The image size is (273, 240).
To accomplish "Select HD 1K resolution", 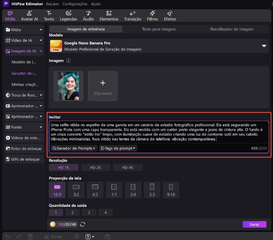I will point(63,167).
